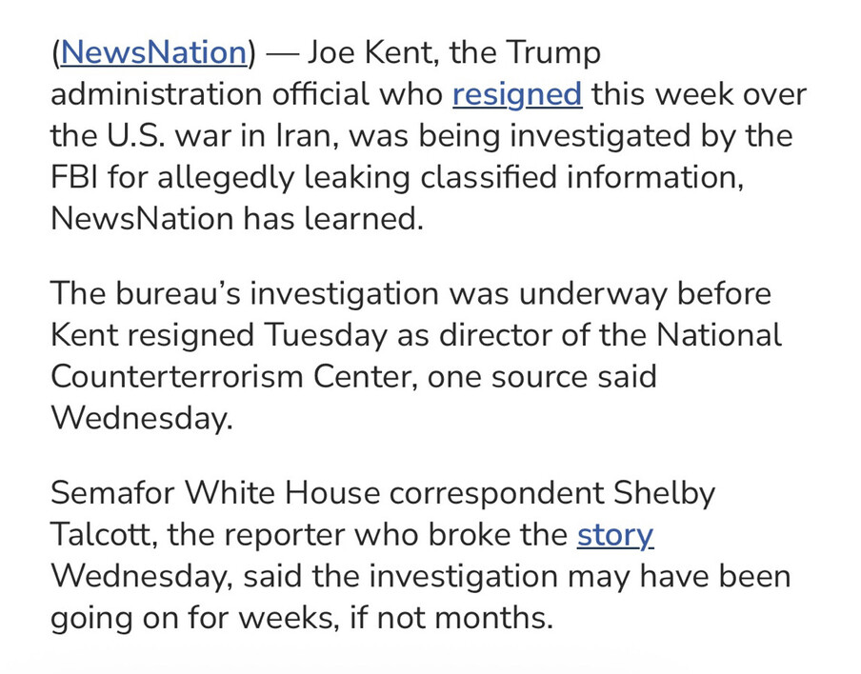Click the phrase "one source said"
Viewport: 861px width, 674px height.
542,376
